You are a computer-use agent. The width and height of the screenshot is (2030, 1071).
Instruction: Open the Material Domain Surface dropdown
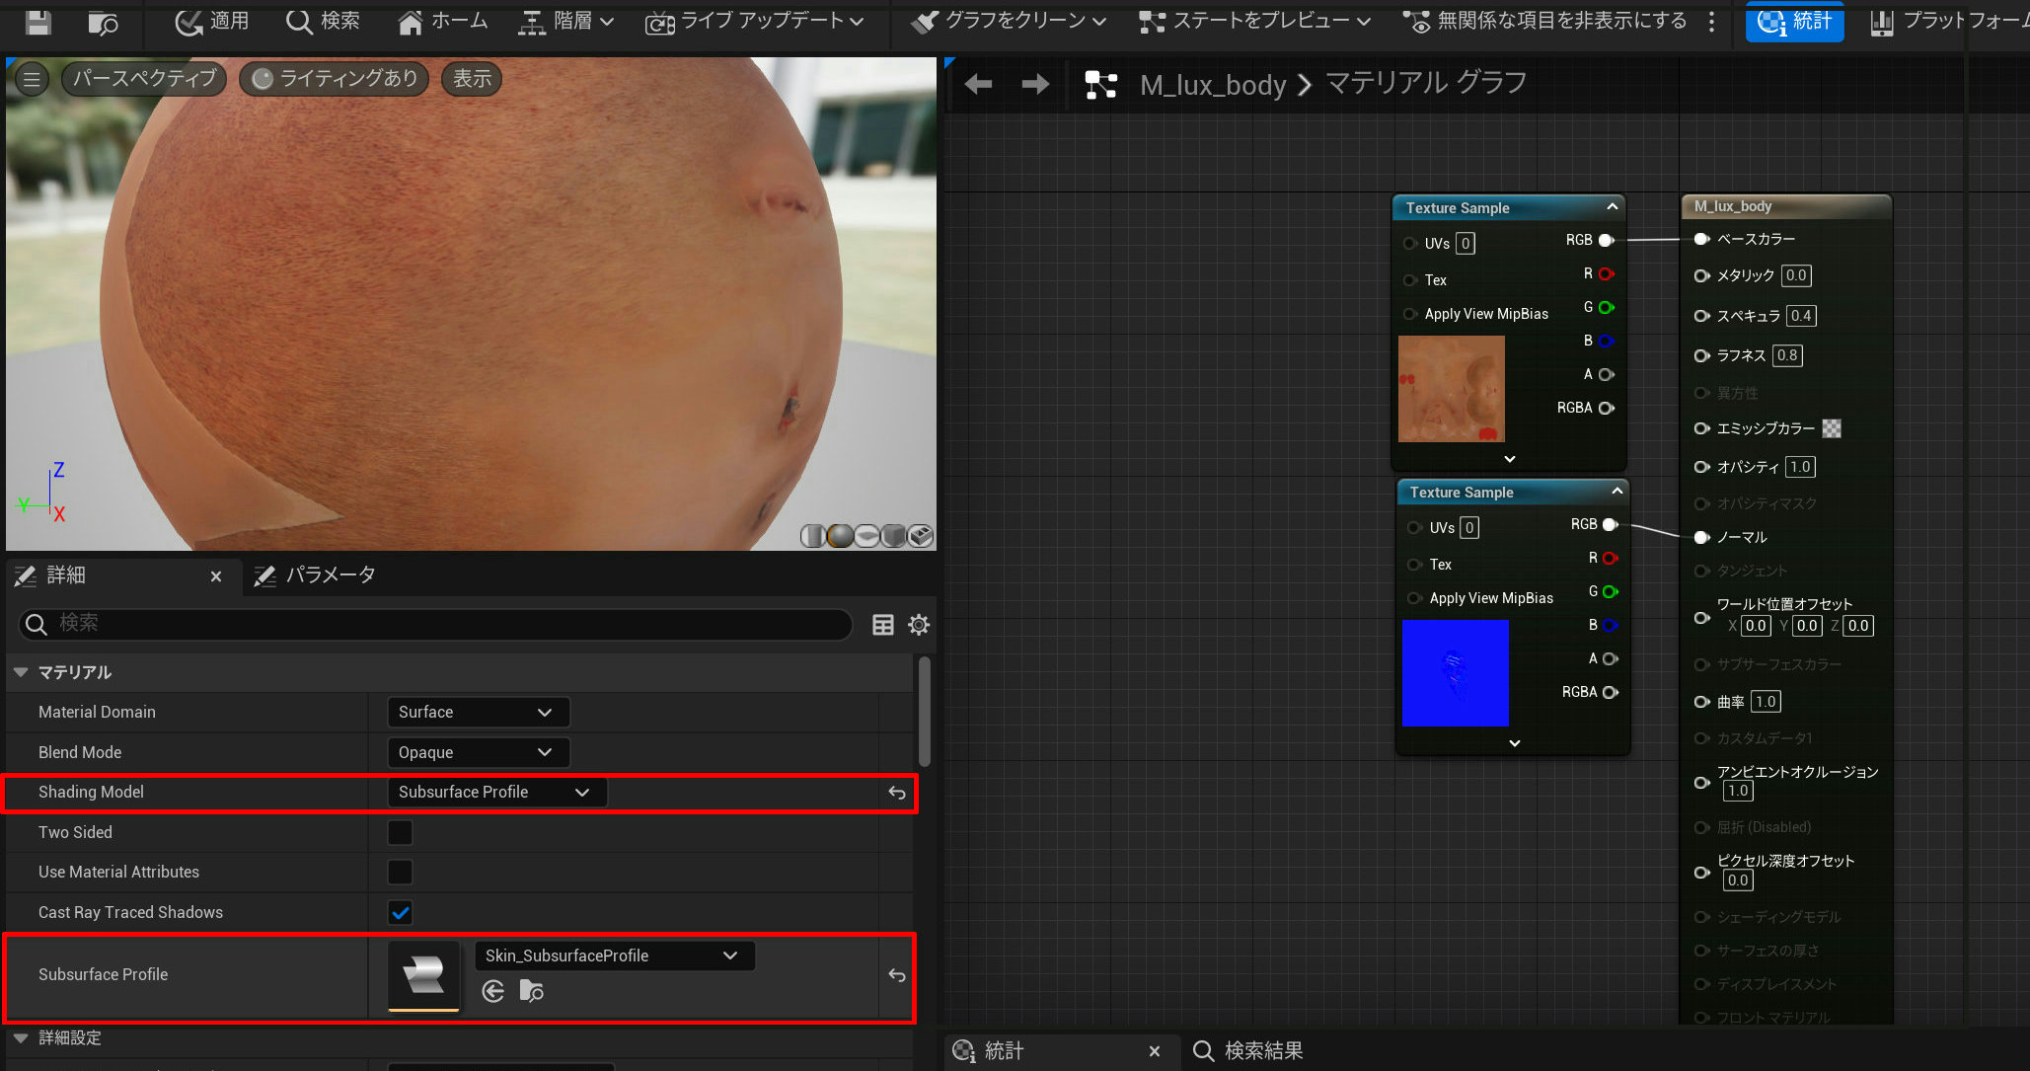click(x=477, y=713)
